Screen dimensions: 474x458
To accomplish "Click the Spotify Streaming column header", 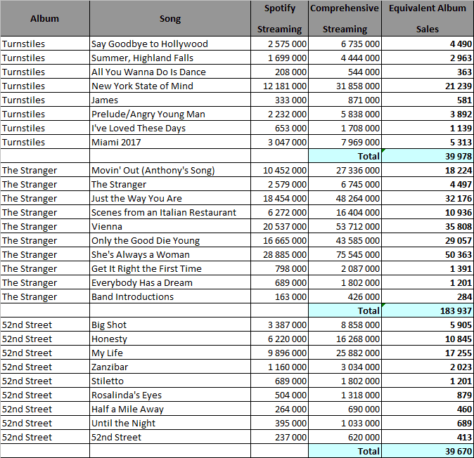I will coord(279,18).
